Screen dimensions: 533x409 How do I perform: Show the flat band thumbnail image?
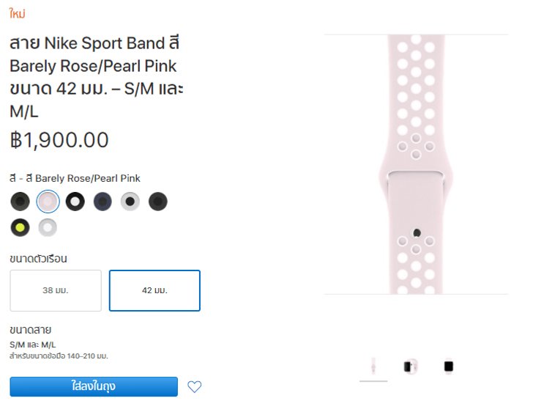373,366
